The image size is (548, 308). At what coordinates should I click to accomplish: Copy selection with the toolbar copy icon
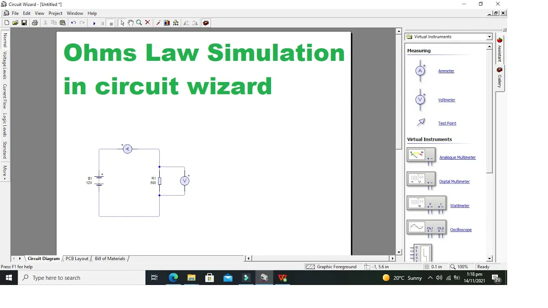[54, 23]
